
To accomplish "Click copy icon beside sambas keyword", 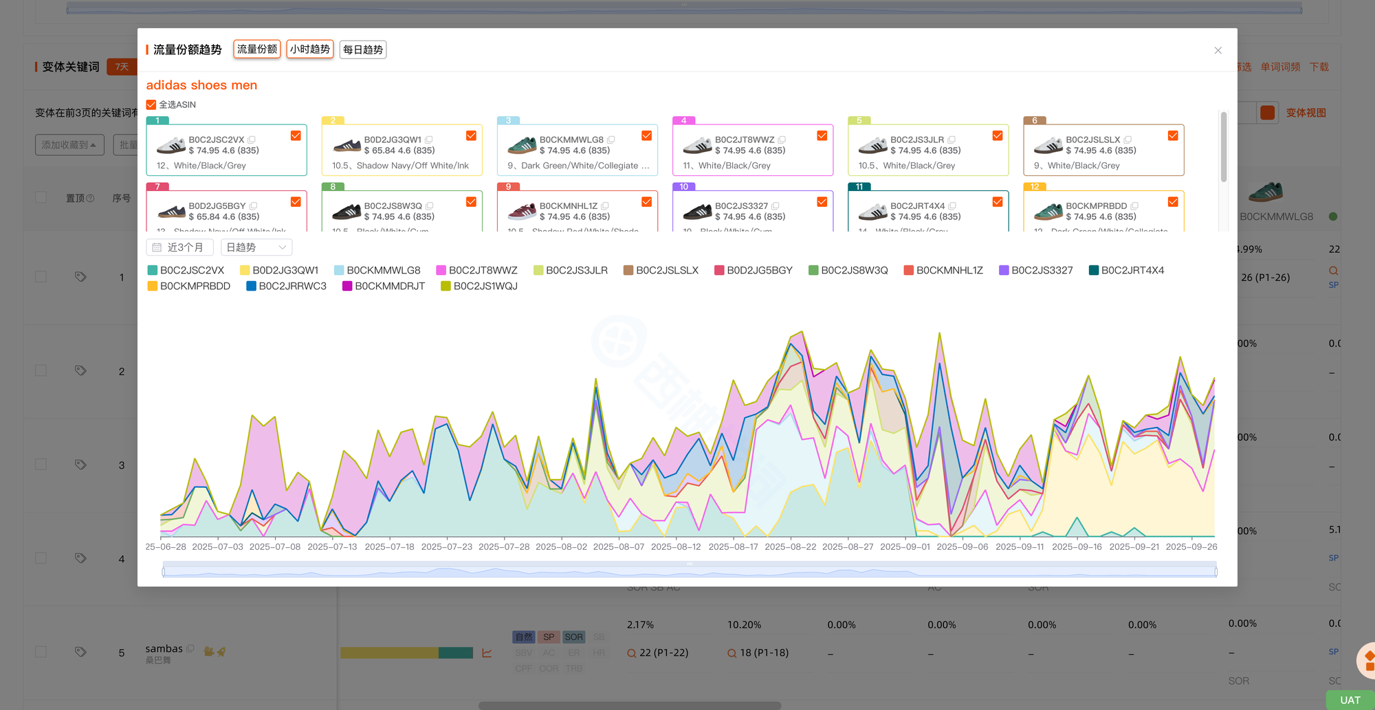I will (190, 648).
